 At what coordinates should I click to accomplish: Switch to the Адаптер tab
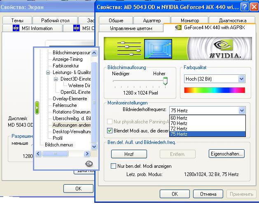pos(152,21)
